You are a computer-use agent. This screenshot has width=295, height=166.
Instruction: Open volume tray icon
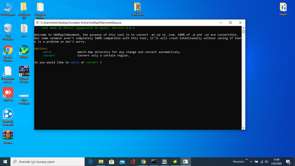coord(266,162)
